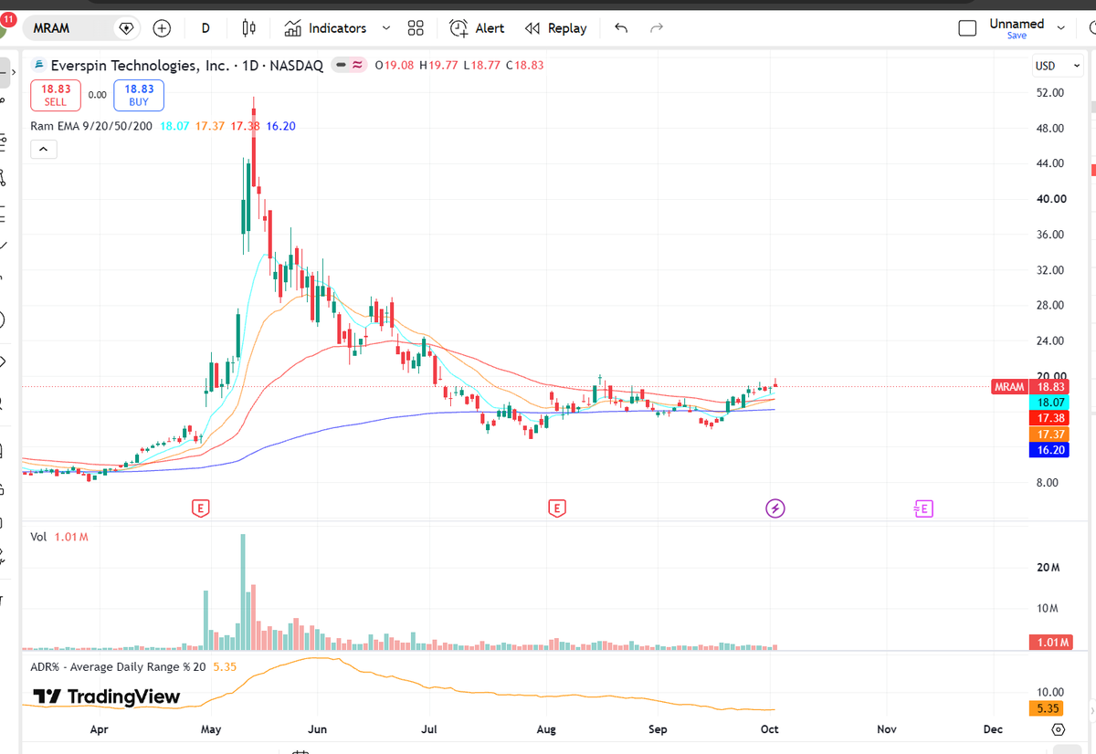
Task: Click the cyan 18.07 EMA legend value
Action: click(x=176, y=126)
